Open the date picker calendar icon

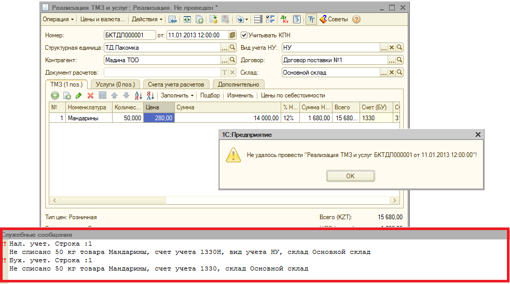tap(232, 35)
